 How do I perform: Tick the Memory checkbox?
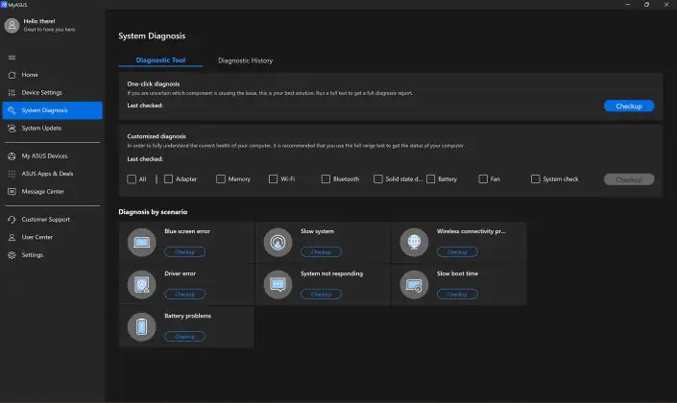coord(221,178)
